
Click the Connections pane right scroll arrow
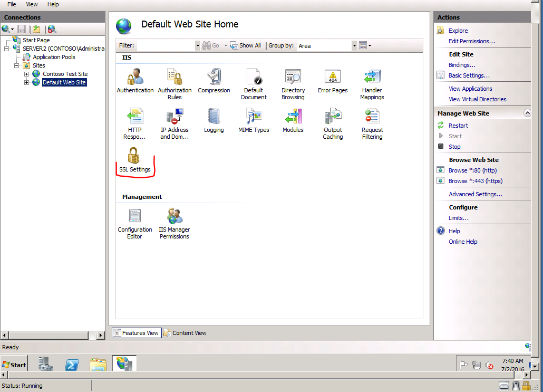tap(101, 335)
